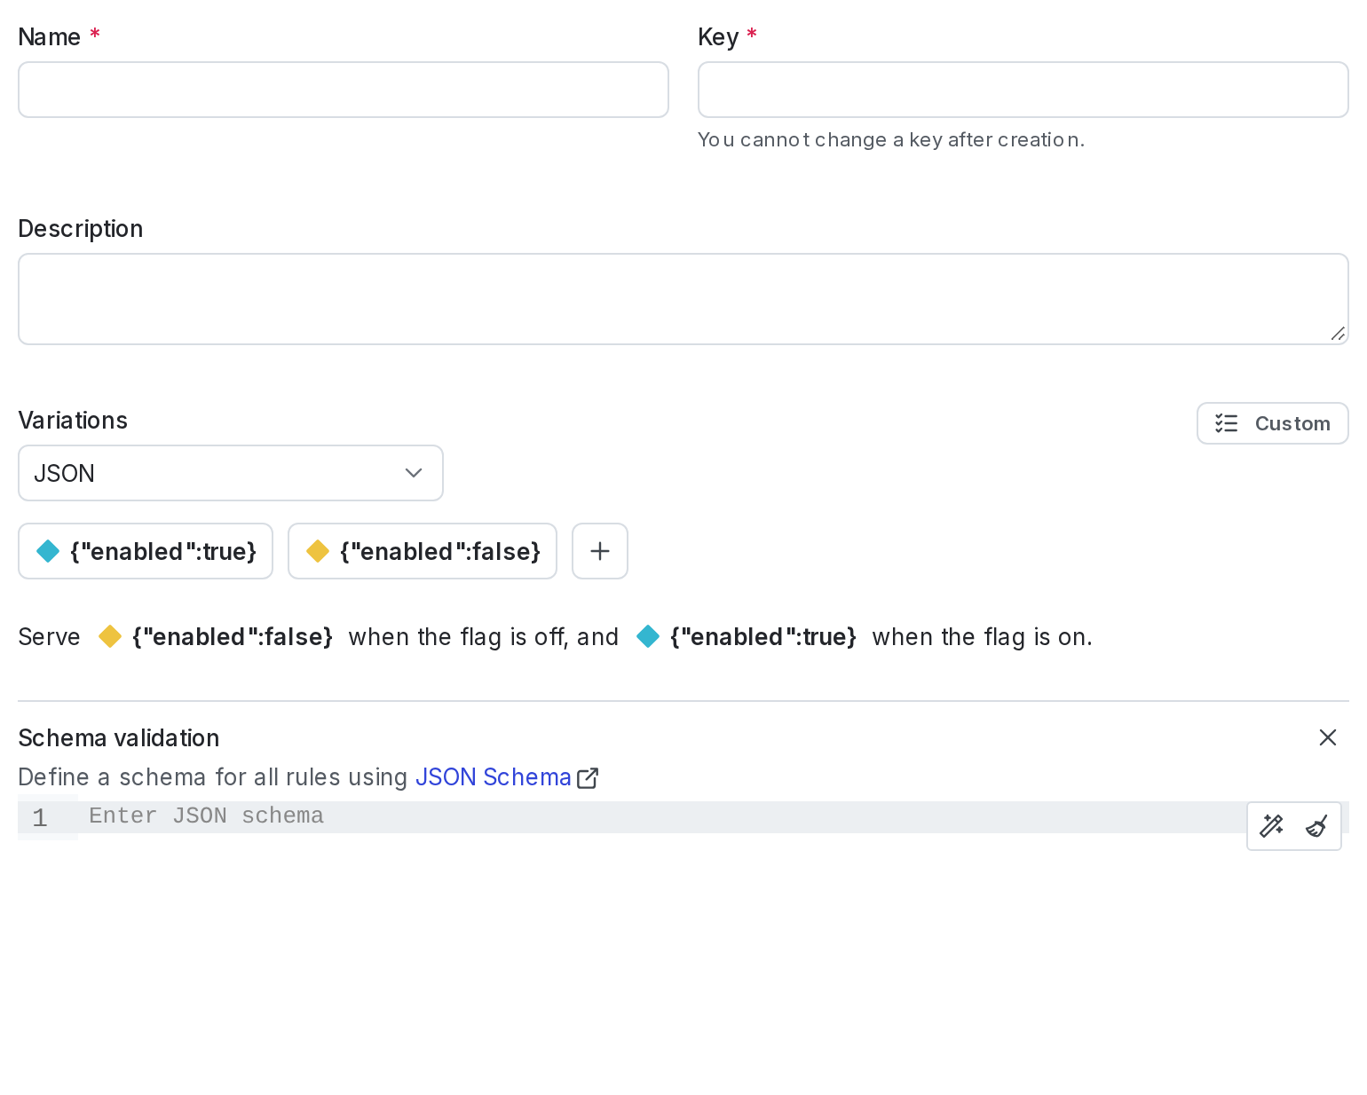Click the Custom variations button
Screen dimensions: 1367x1095
point(1272,423)
